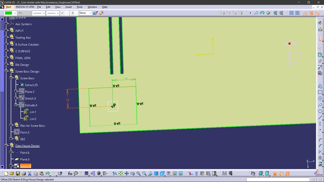Save the part with the floppy icon

coord(18,174)
